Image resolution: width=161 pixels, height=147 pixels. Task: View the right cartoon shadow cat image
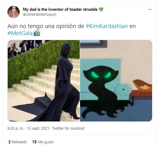116,81
